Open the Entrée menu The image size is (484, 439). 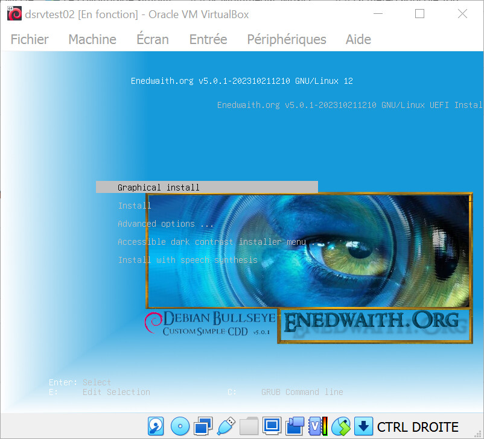tap(208, 39)
